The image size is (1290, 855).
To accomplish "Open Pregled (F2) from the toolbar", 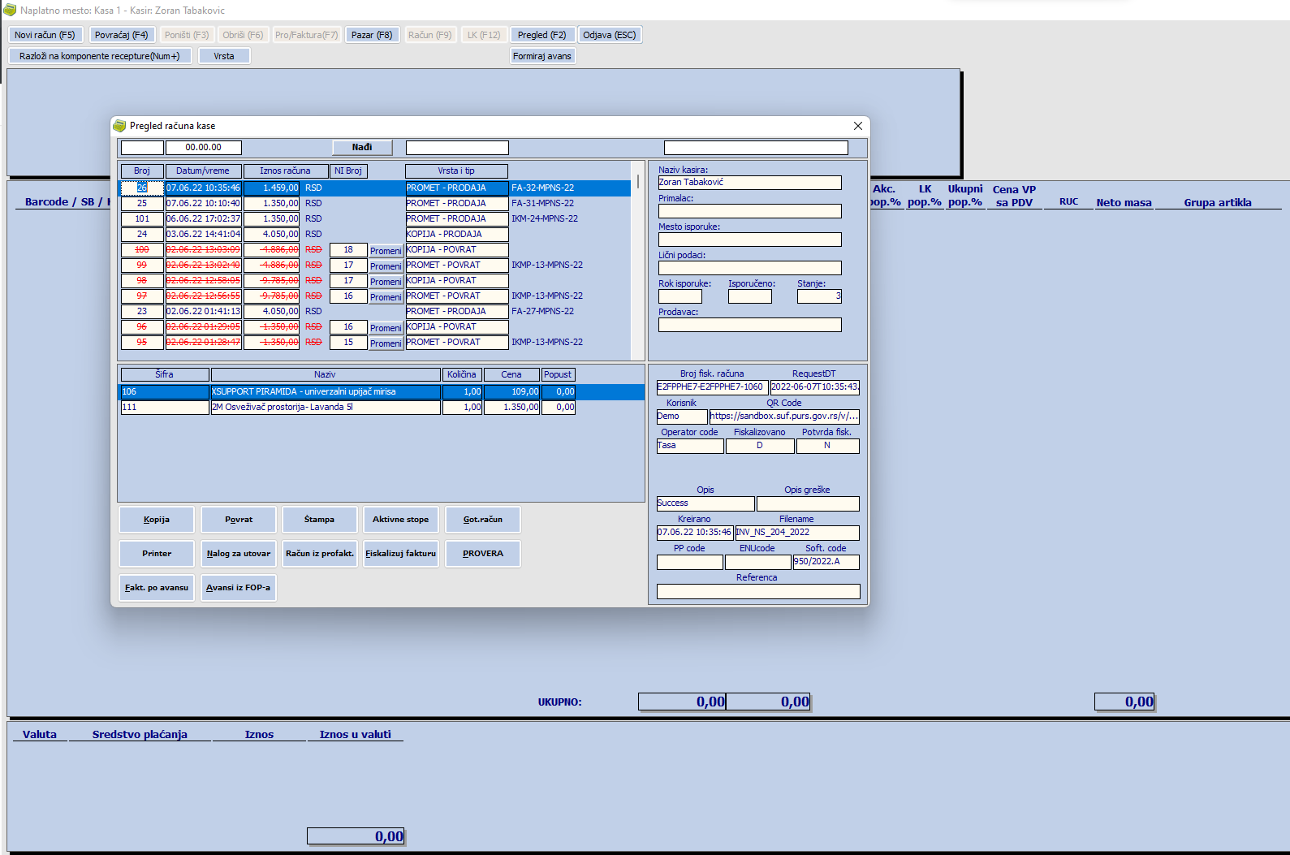I will (x=541, y=35).
